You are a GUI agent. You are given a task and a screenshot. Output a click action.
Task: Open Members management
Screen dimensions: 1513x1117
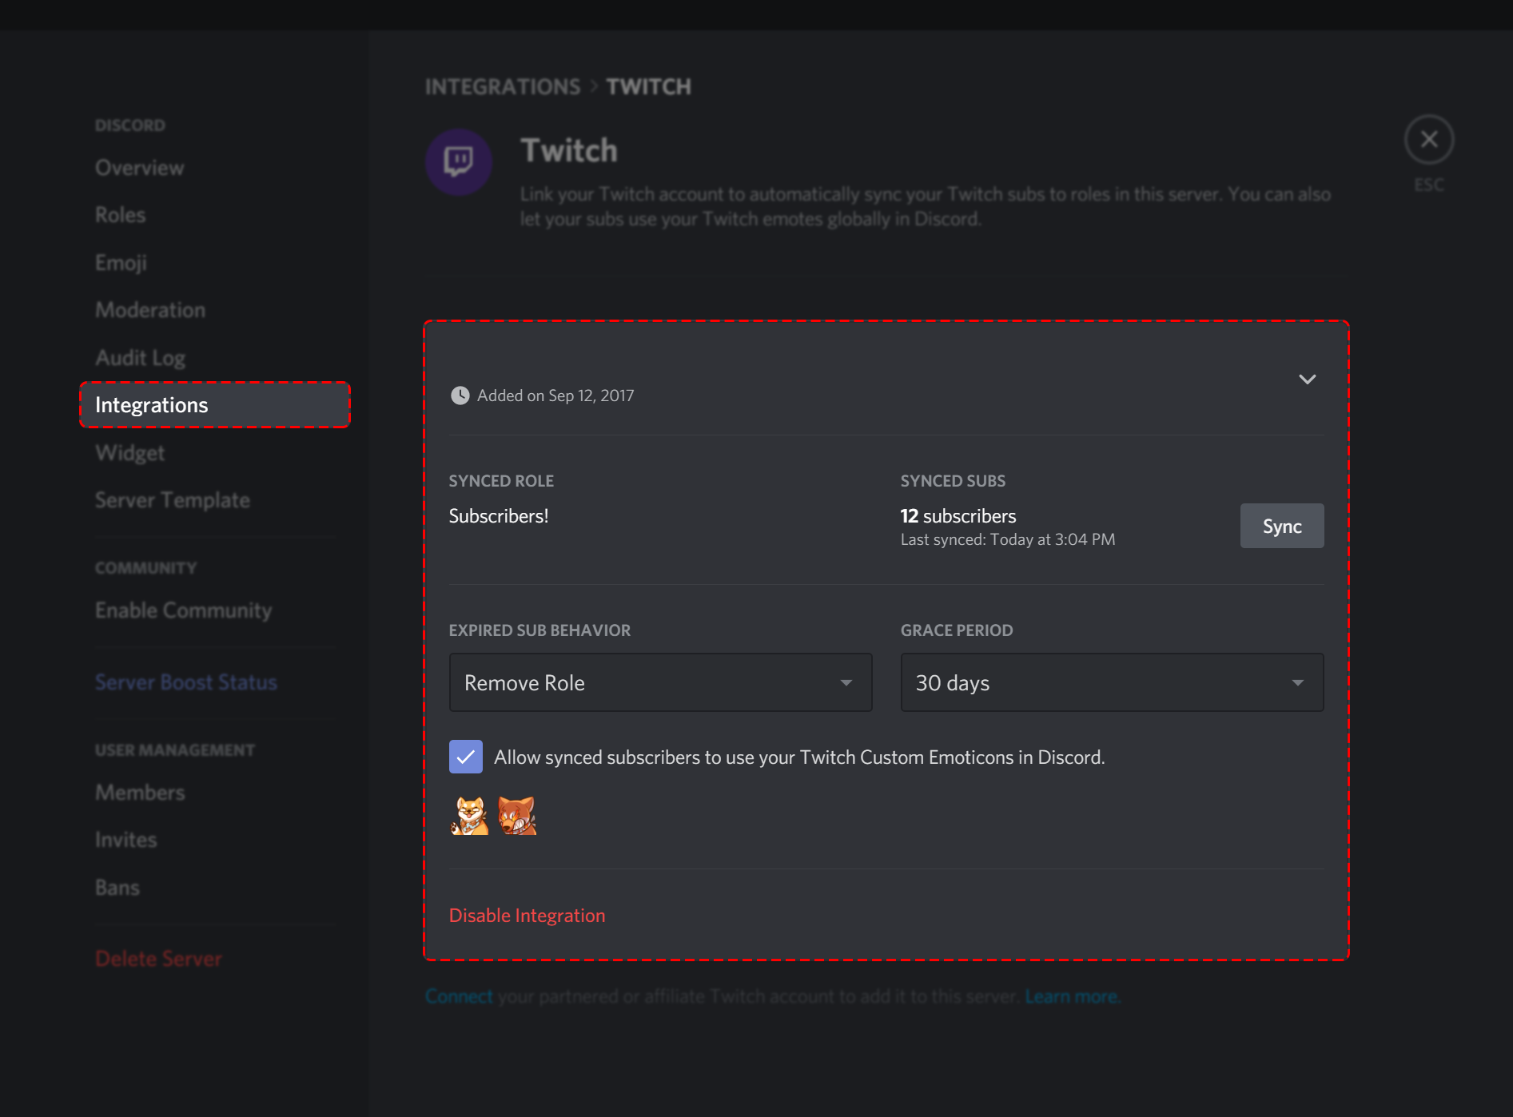click(x=140, y=793)
